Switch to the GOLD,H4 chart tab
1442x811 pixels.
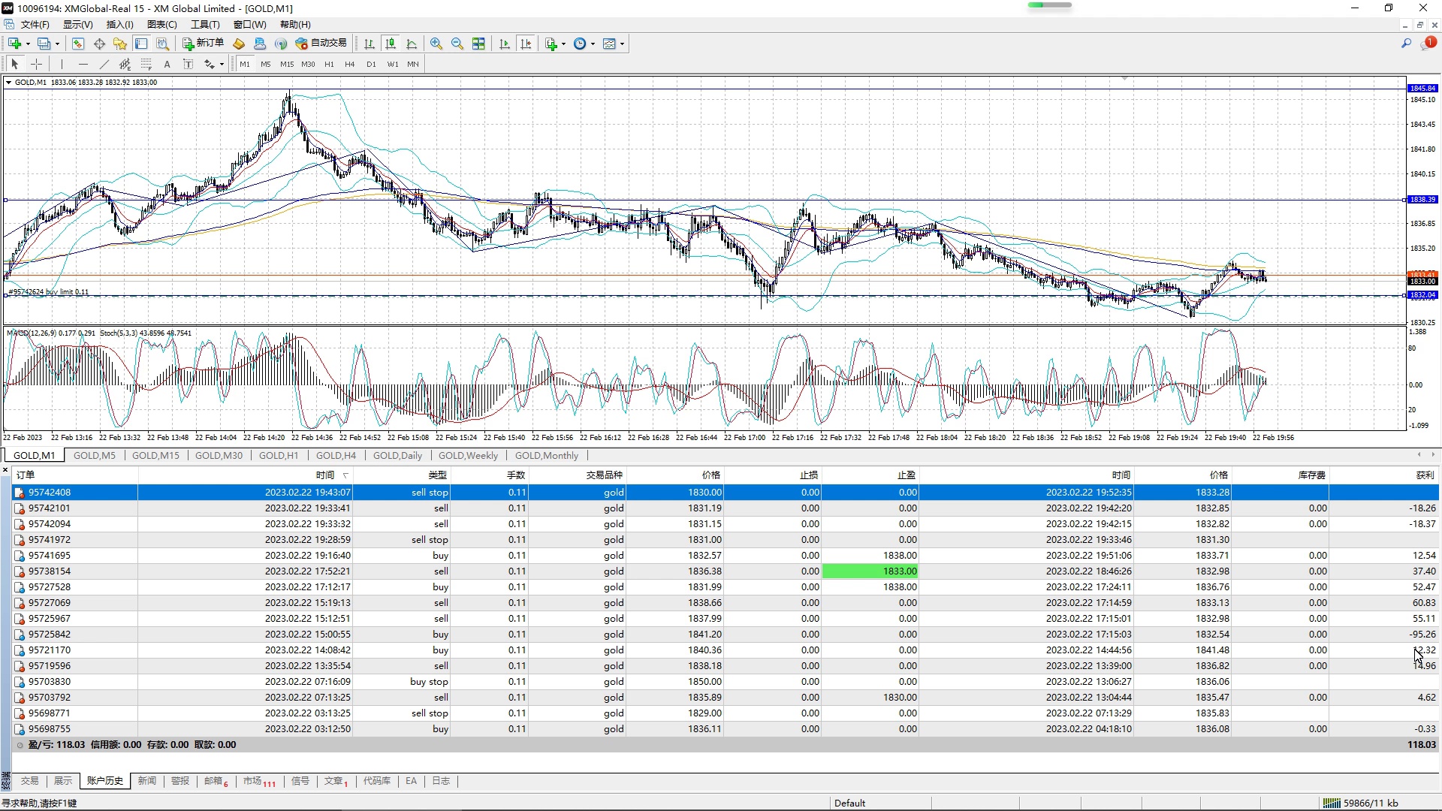[336, 455]
